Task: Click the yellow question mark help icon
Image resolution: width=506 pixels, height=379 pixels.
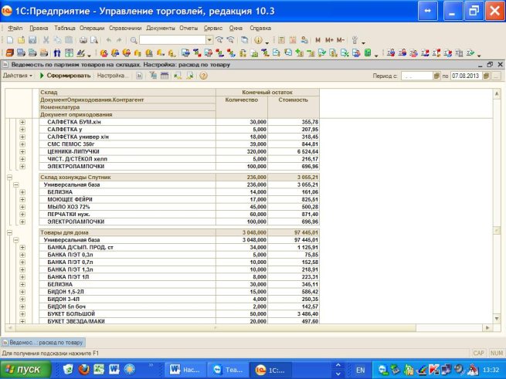Action: coord(203,76)
